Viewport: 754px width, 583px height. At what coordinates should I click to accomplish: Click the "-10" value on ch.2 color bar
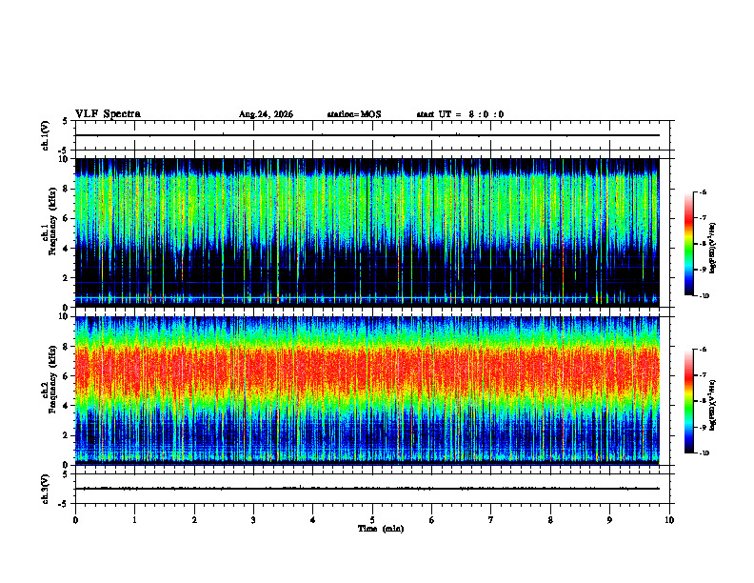704,453
